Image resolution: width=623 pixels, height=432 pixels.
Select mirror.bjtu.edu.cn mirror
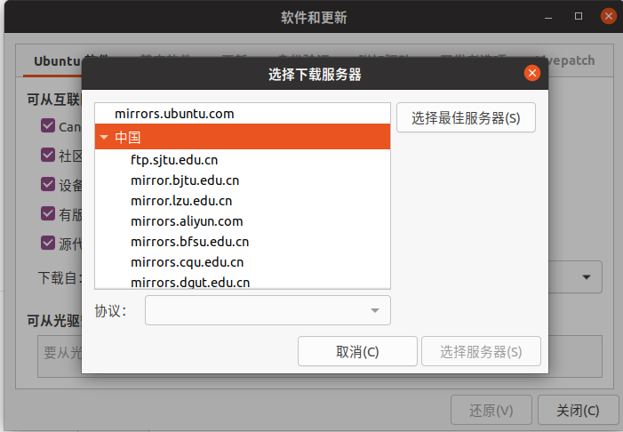243,180
